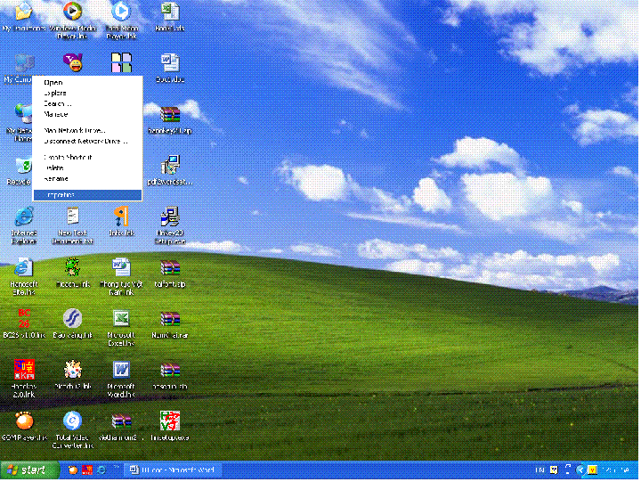Open the BC26 v1.0 shortcut icon
This screenshot has height=482, width=641.
click(x=24, y=318)
